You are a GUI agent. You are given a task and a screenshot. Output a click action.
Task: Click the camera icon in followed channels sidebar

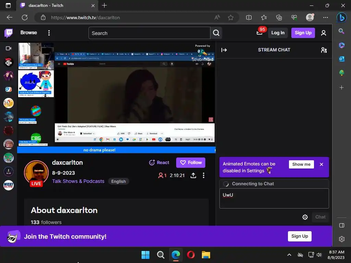click(9, 48)
